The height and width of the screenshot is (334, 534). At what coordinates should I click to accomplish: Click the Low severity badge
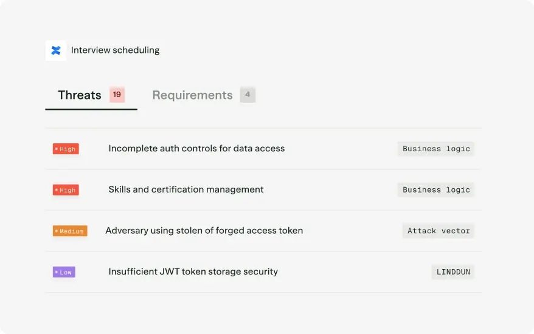[x=64, y=272]
